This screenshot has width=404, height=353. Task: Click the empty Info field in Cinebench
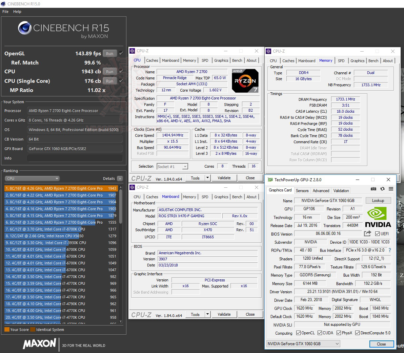[x=75, y=158]
